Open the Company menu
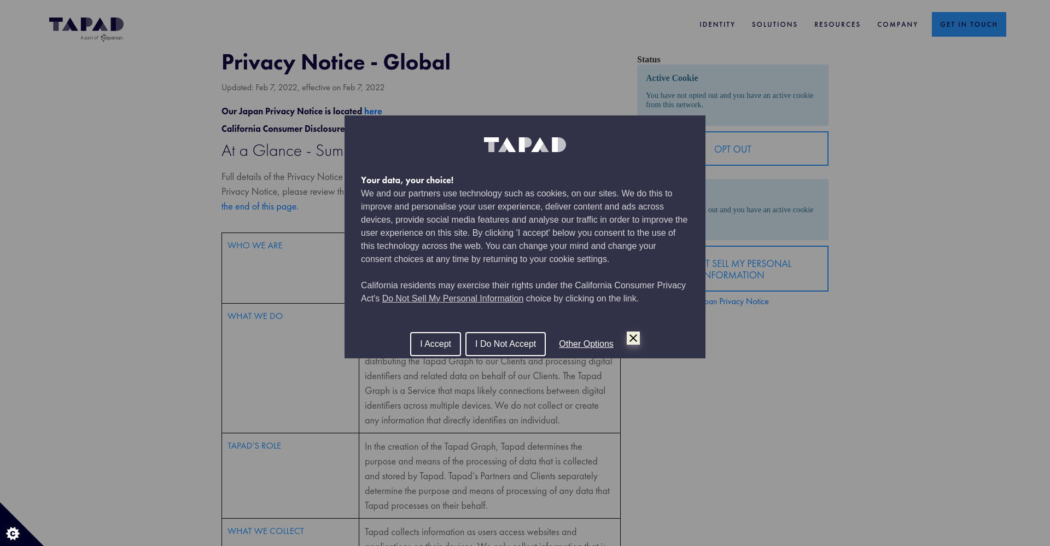 tap(897, 25)
